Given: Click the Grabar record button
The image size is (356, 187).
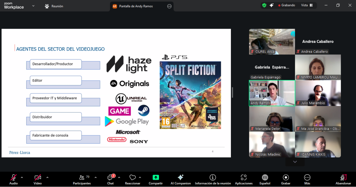Looking at the screenshot, I should point(286,179).
